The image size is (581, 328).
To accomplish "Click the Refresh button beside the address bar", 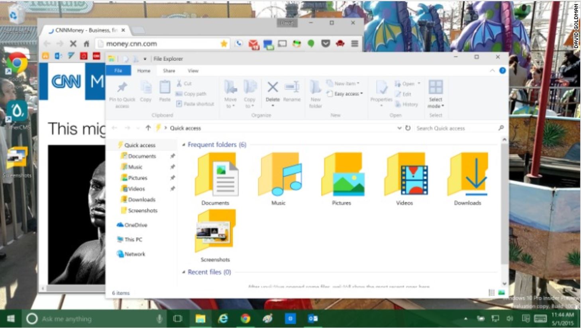I will 408,128.
